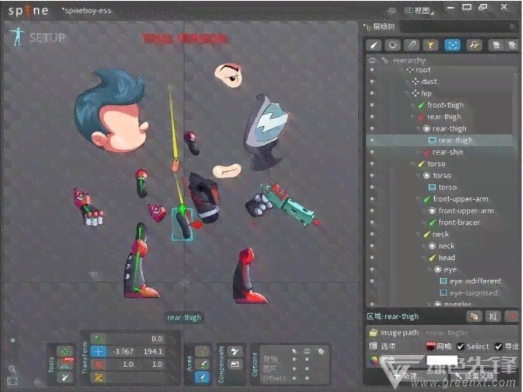Toggle bone filter in tree toolbar
This screenshot has width=523, height=392.
click(x=374, y=45)
